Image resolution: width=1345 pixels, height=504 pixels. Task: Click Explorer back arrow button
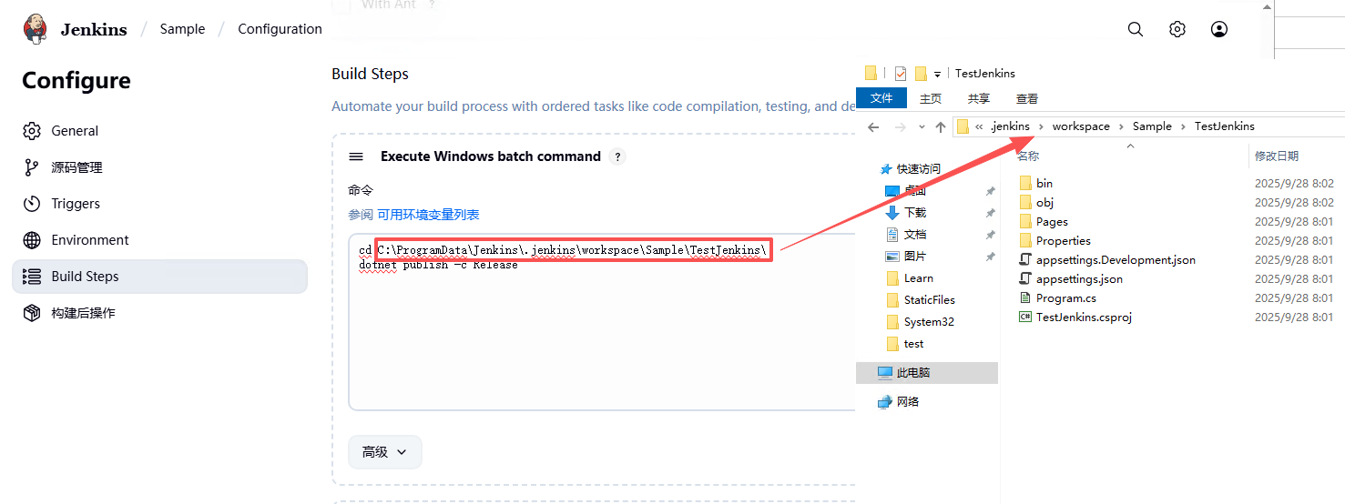coord(873,127)
